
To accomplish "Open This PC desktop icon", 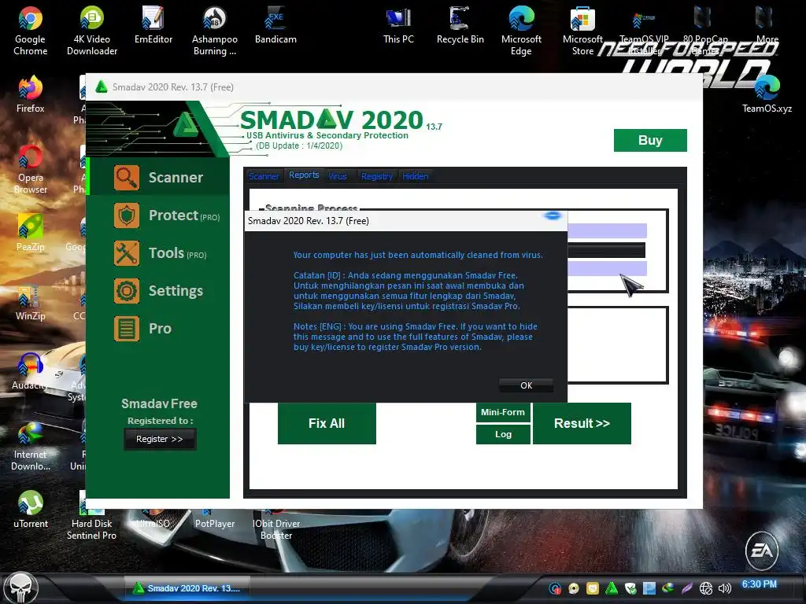I will [398, 26].
